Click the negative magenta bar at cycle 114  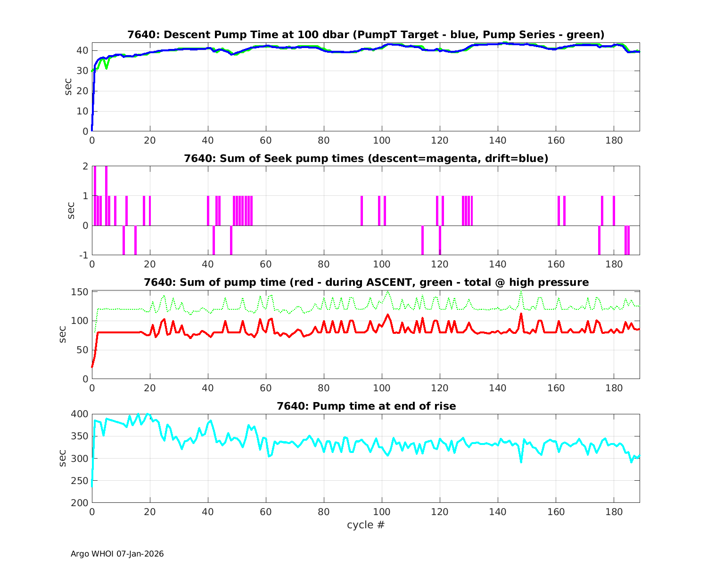click(x=422, y=240)
